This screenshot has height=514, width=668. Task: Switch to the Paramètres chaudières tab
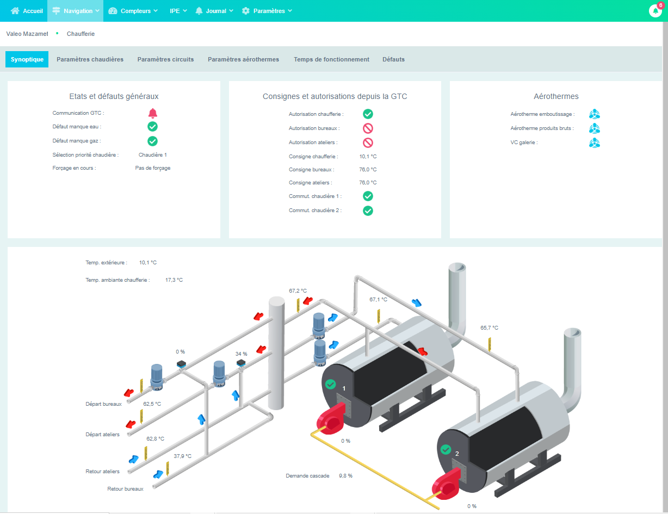tap(90, 59)
